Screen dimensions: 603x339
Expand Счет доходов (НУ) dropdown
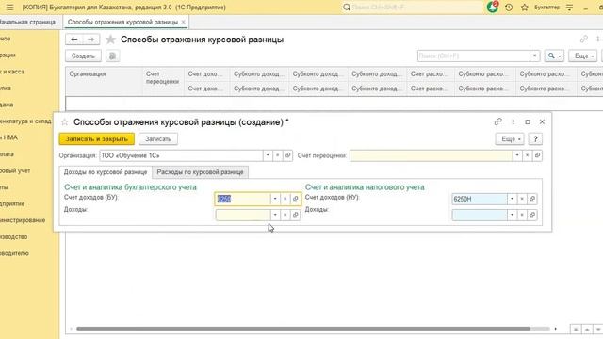tap(512, 199)
